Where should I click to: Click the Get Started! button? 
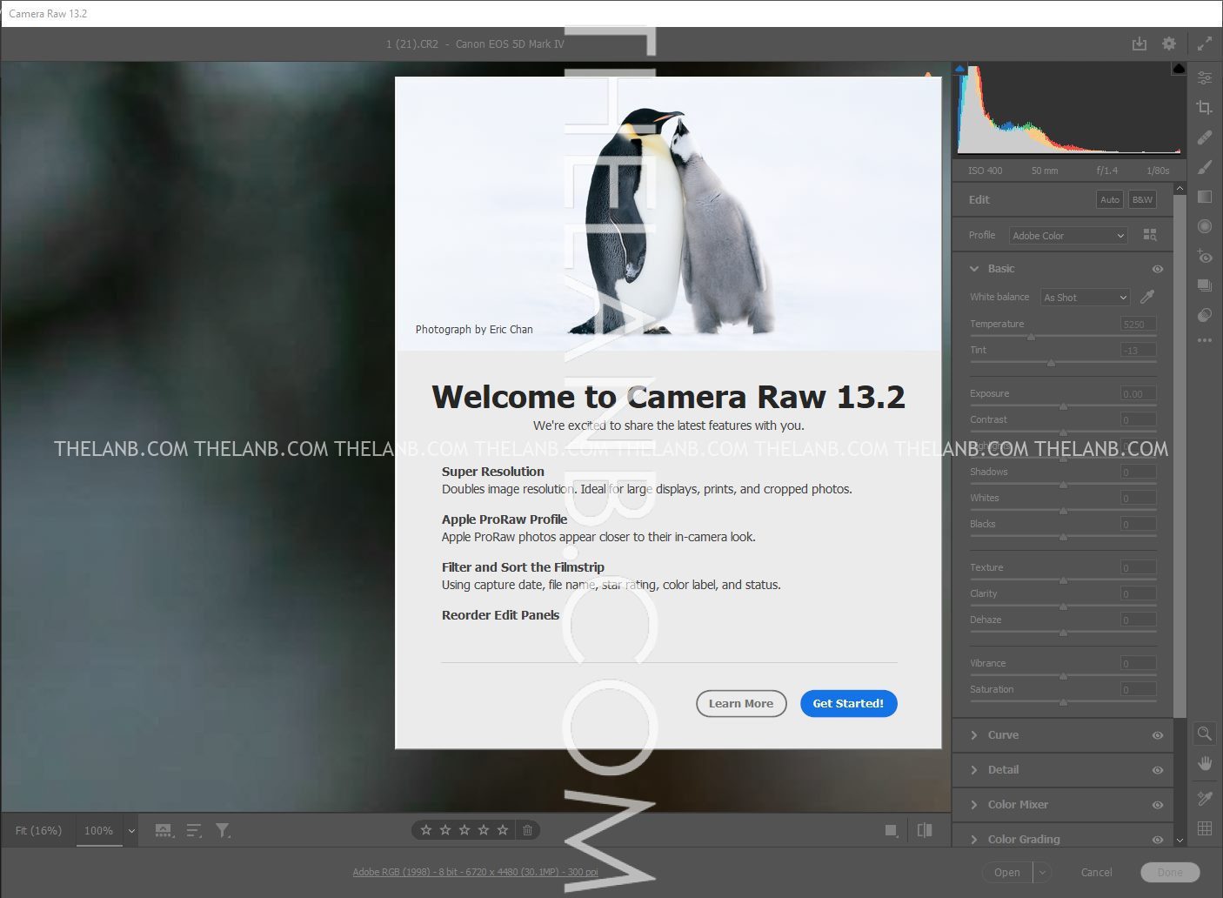pyautogui.click(x=848, y=703)
